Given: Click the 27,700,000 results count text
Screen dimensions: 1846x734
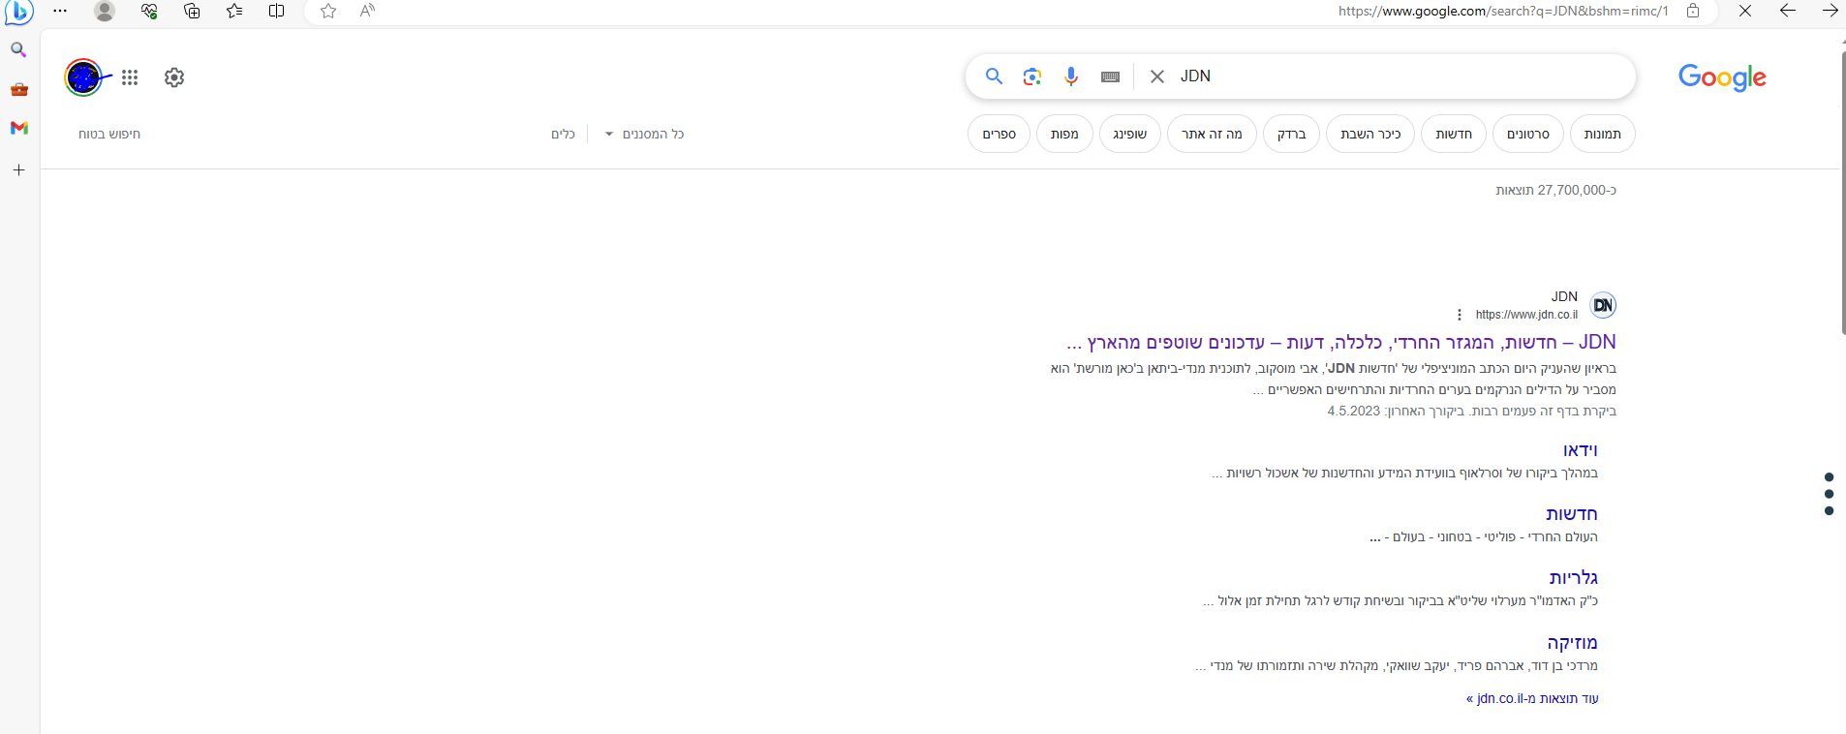Looking at the screenshot, I should coord(1556,190).
